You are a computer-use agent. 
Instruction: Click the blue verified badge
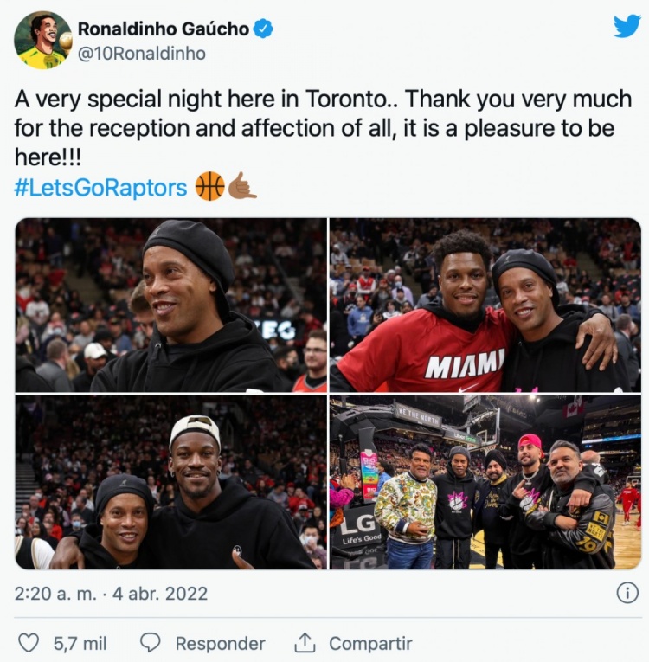(263, 29)
